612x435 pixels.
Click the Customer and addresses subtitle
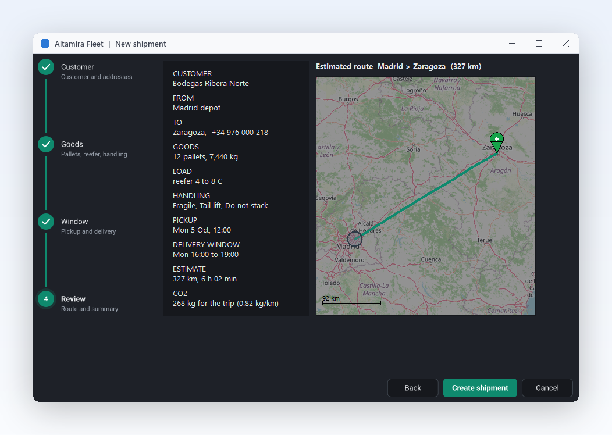pyautogui.click(x=97, y=77)
